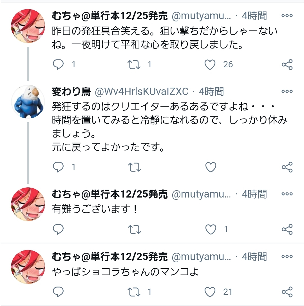Retweet the first tweet with 1 retweet
This screenshot has width=304, height=306.
tap(134, 65)
